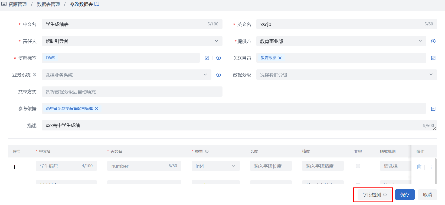This screenshot has height=205, width=445.
Task: Click the 学生编号 field name input
Action: pos(66,166)
